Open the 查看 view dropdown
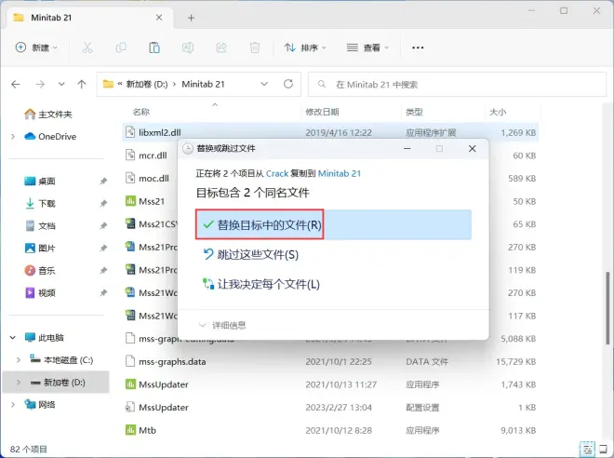Image resolution: width=614 pixels, height=458 pixels. tap(367, 47)
